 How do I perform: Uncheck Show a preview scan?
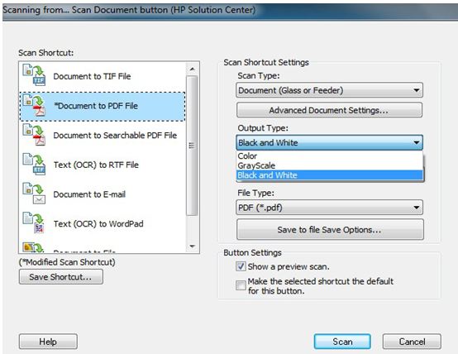click(241, 266)
